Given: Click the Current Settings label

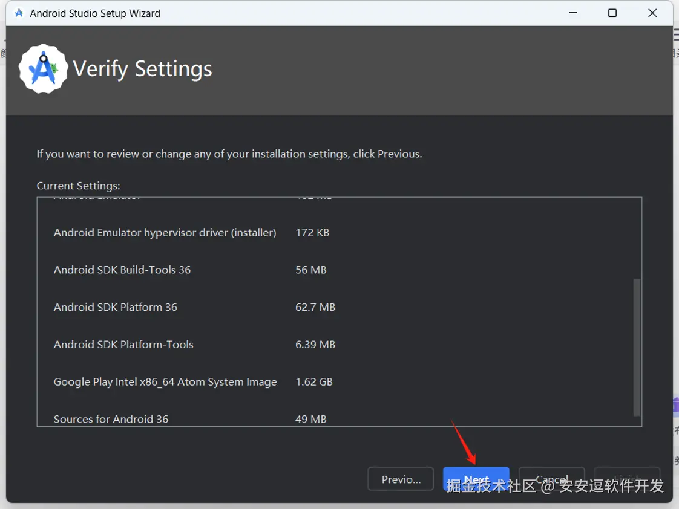Looking at the screenshot, I should click(x=79, y=186).
